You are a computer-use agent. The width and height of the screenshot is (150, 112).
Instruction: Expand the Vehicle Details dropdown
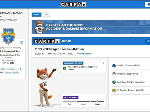tap(85, 54)
